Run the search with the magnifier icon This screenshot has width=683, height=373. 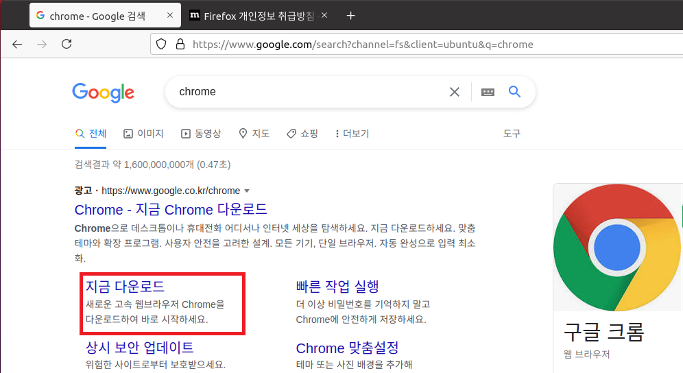[514, 91]
